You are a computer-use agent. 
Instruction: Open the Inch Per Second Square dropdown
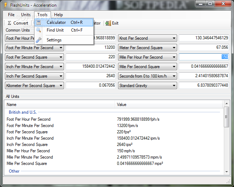(34, 76)
